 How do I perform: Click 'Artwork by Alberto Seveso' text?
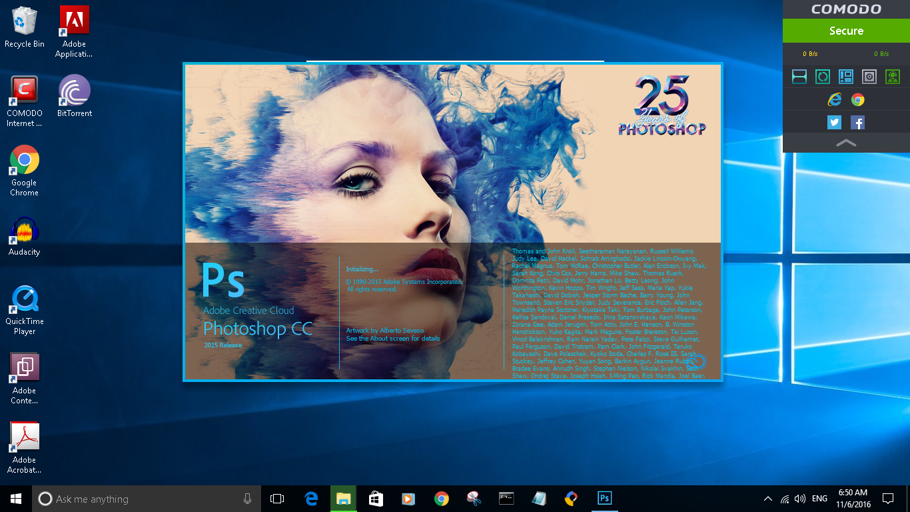385,331
